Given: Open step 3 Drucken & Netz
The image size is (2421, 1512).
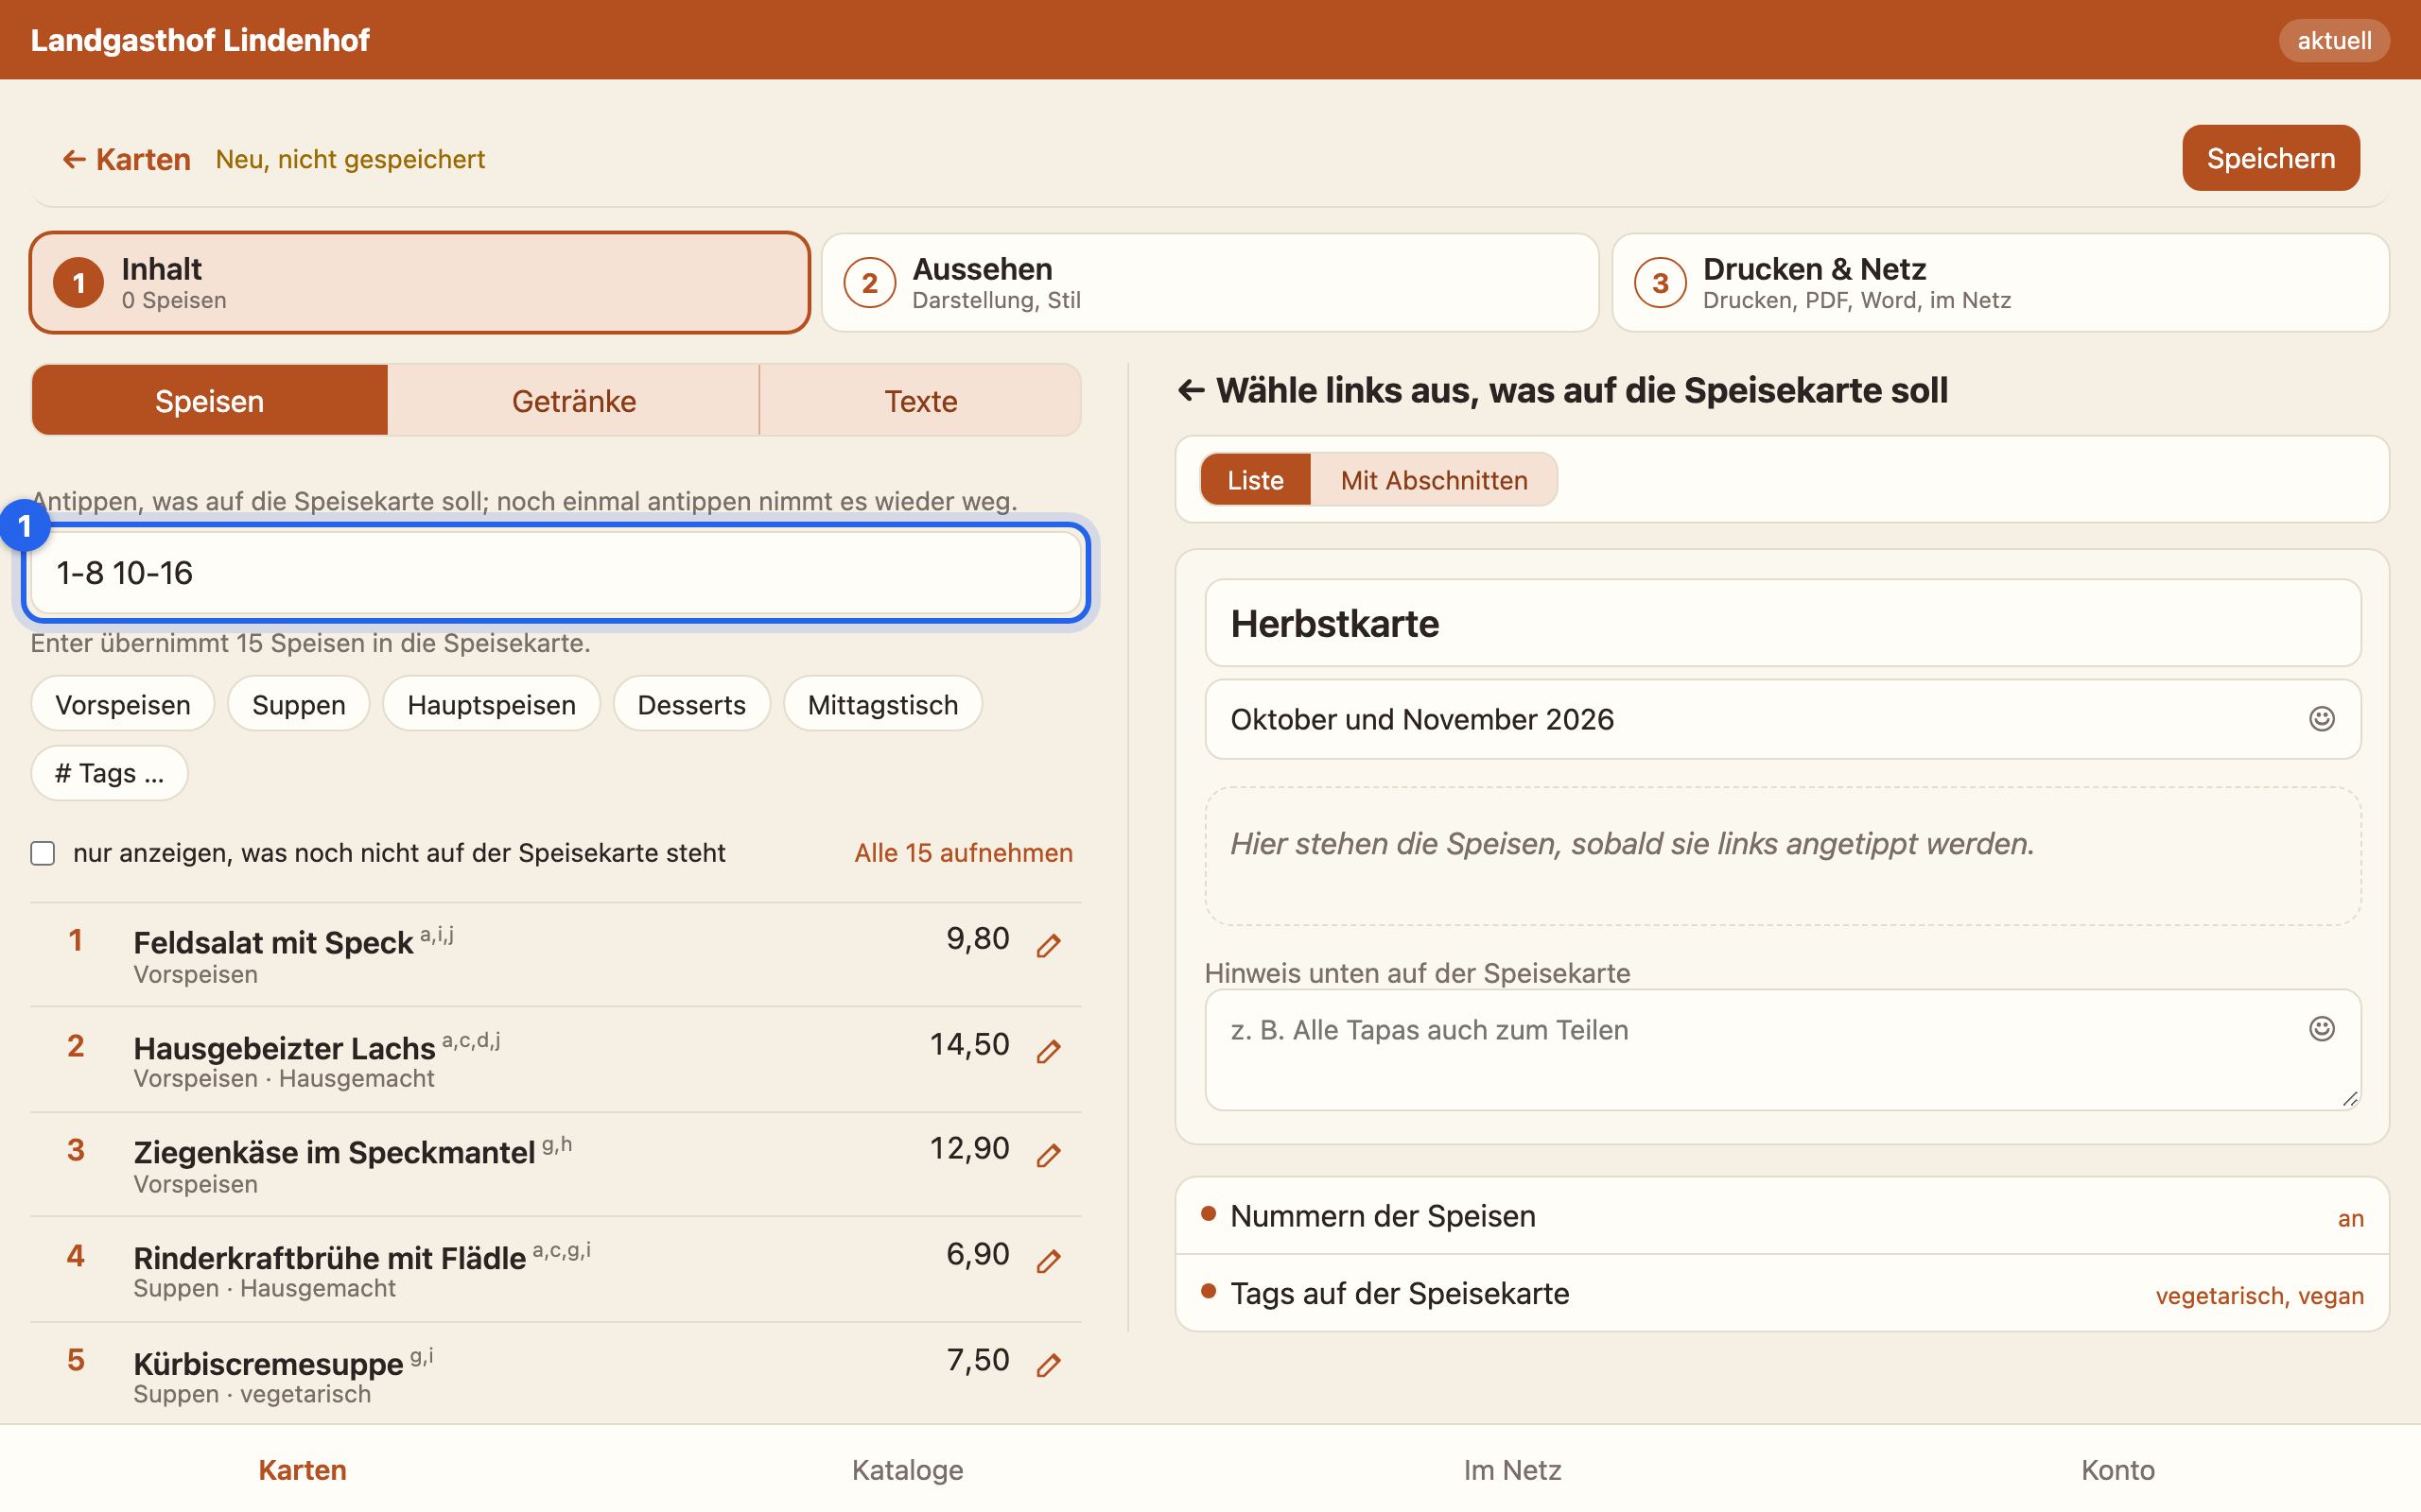Looking at the screenshot, I should [2000, 283].
